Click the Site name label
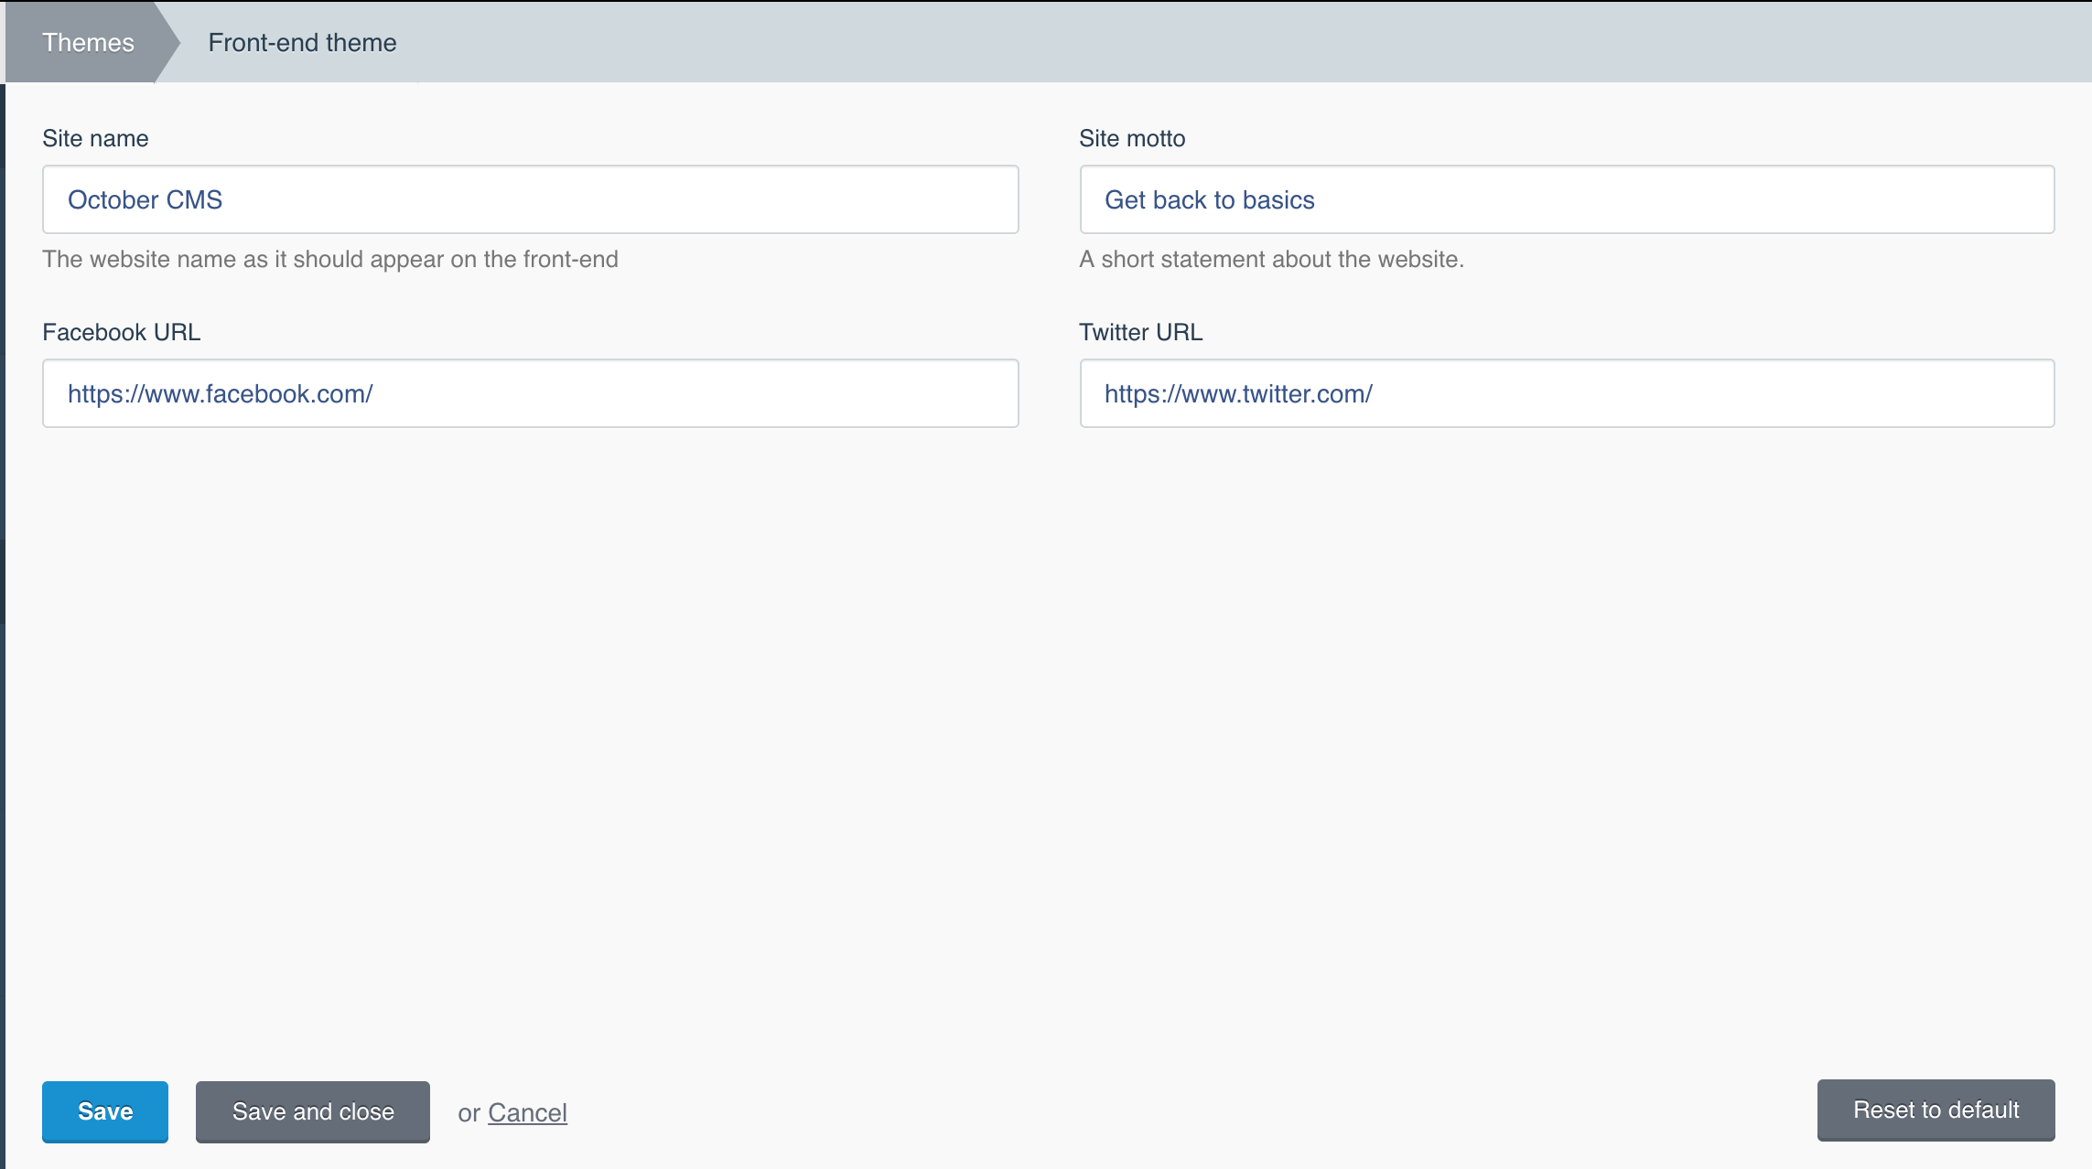Screen dimensions: 2092x1169 pos(95,138)
